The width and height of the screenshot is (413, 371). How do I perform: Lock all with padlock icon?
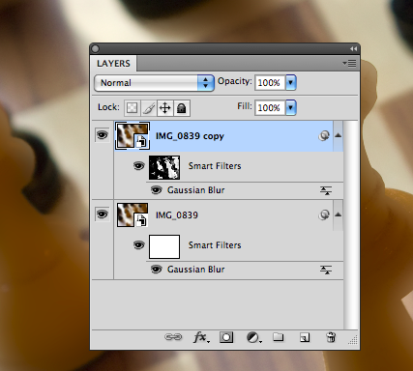coord(182,108)
